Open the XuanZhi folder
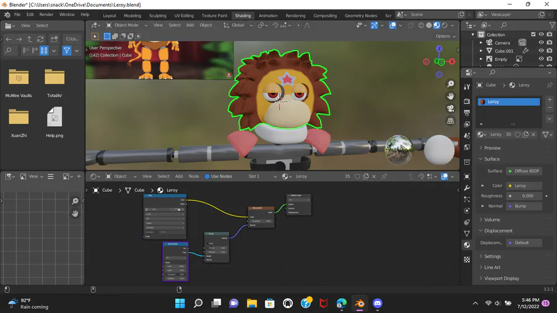This screenshot has width=557, height=313. (x=19, y=123)
